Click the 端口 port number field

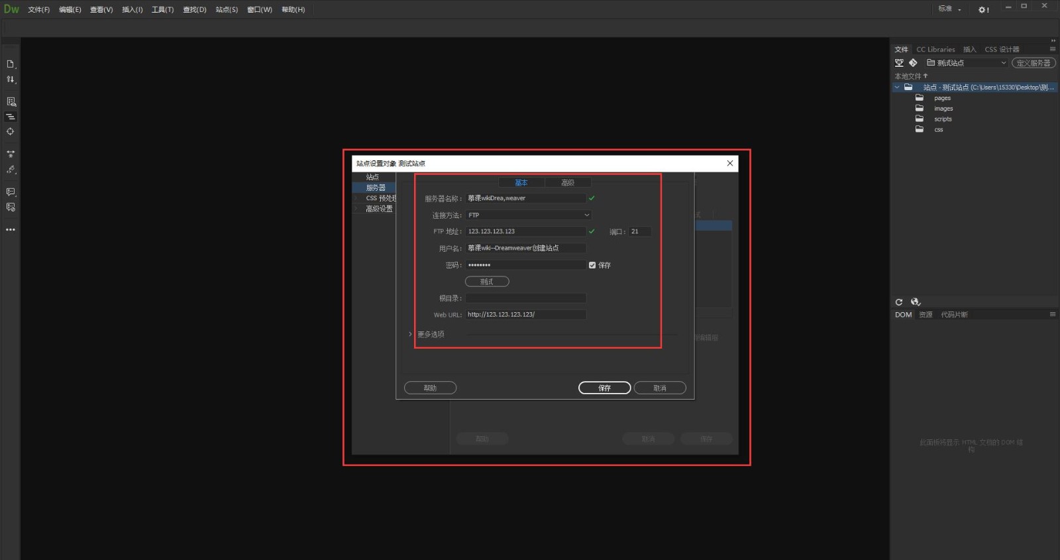(x=639, y=231)
